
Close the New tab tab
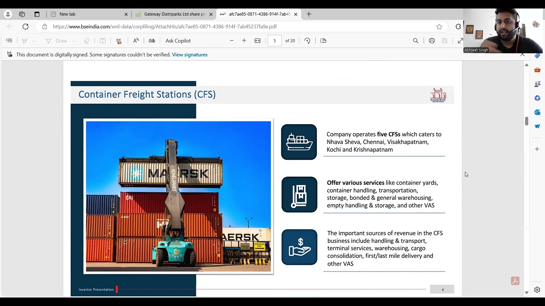(126, 14)
